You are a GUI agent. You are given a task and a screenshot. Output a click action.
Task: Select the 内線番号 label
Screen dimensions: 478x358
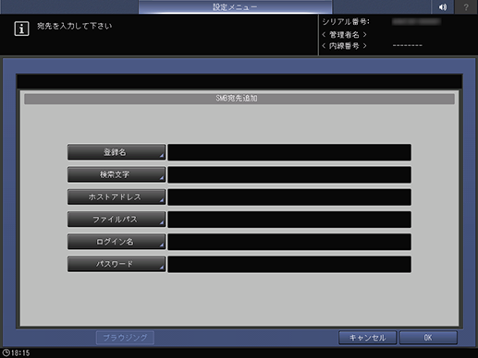coord(344,46)
